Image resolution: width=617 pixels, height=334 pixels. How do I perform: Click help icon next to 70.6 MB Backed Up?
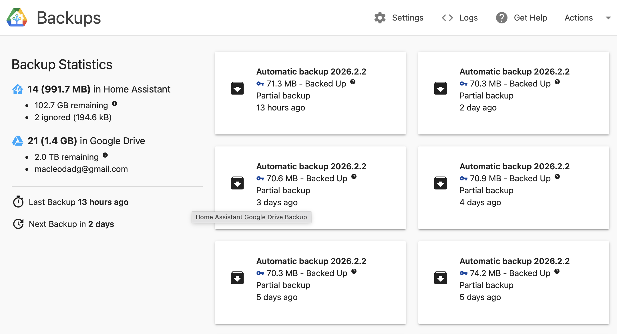tap(354, 176)
